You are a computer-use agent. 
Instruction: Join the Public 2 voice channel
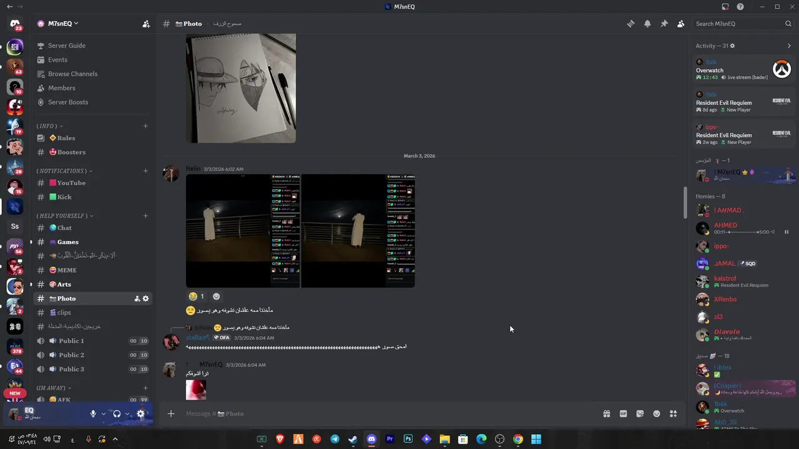pyautogui.click(x=94, y=355)
